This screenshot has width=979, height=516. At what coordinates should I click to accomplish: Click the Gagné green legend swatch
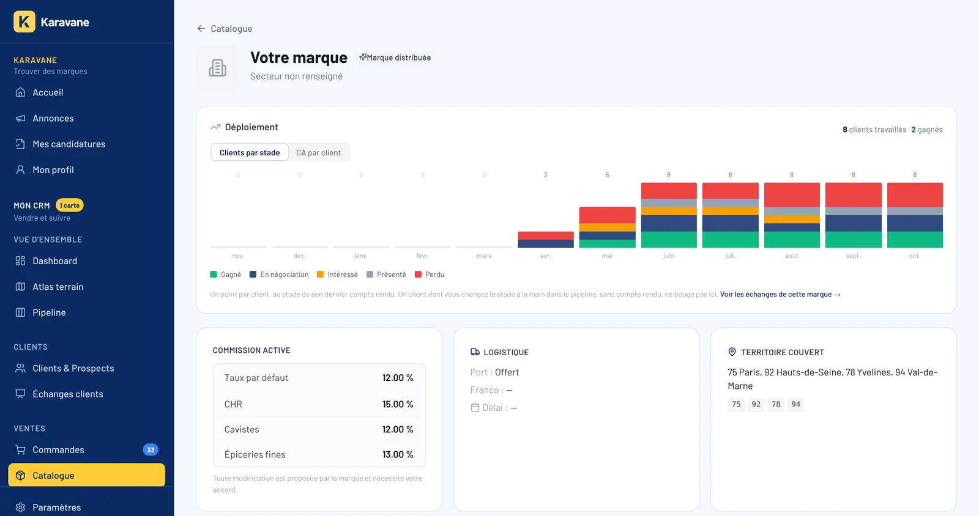pyautogui.click(x=214, y=275)
